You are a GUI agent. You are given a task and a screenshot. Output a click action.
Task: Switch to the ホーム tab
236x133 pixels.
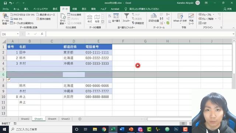(x=16, y=9)
